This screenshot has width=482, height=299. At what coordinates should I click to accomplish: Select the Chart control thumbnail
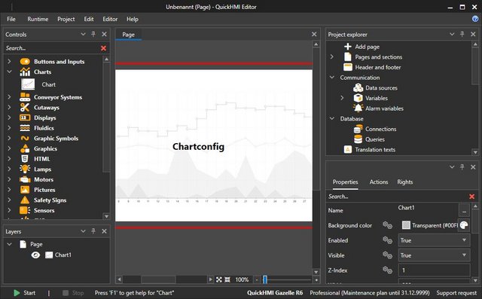pos(28,84)
